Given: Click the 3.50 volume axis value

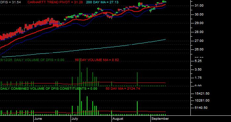Looking at the screenshot, I should pos(198,70).
